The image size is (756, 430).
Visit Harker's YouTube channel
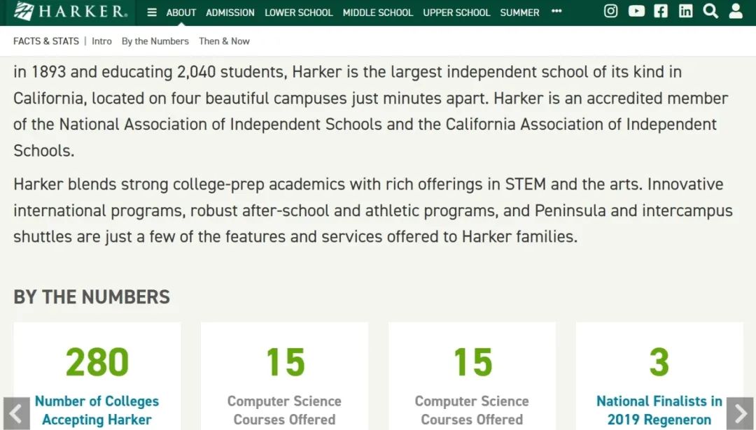636,11
